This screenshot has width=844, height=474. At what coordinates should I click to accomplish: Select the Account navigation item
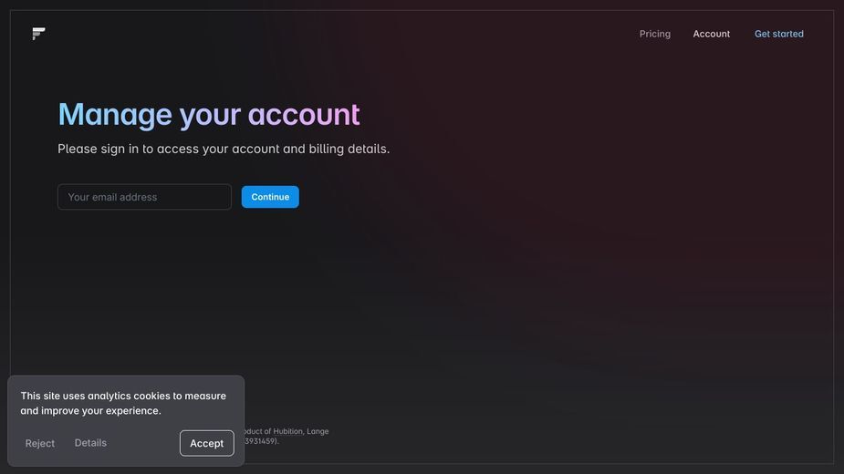pos(711,34)
